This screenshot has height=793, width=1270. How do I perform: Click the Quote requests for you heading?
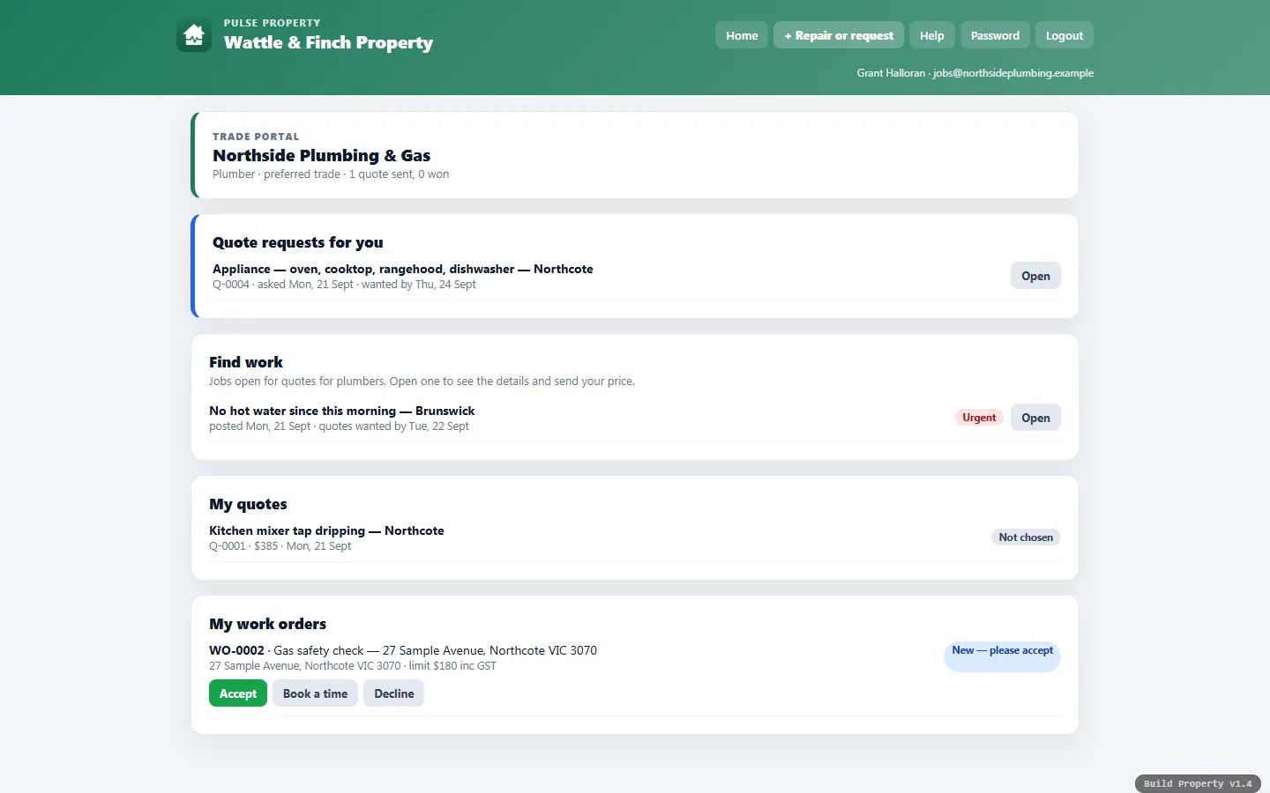coord(297,242)
